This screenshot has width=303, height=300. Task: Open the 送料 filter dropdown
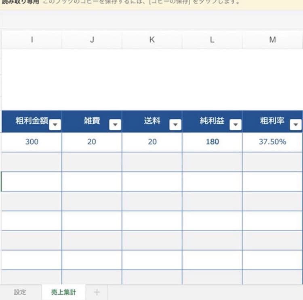point(175,125)
